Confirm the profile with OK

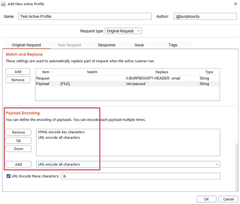coord(206,199)
